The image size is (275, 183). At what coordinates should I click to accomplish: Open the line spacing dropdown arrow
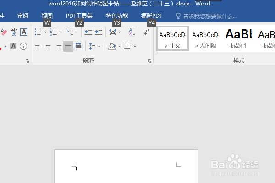(99, 46)
